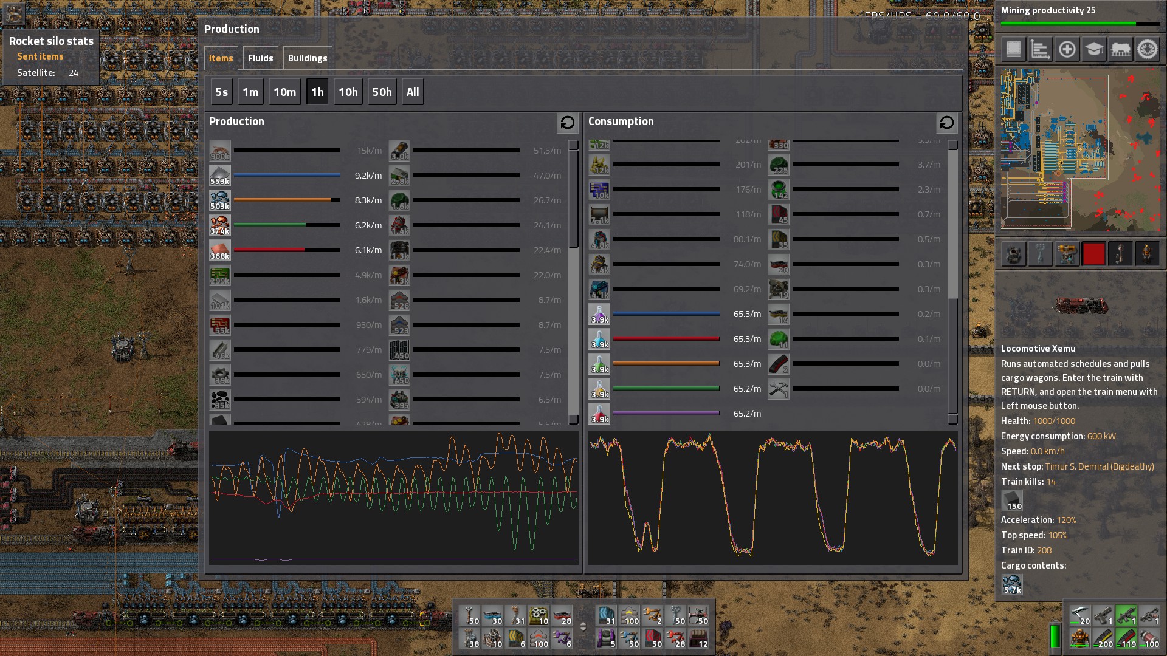This screenshot has width=1167, height=656.
Task: Click the red square button under minimap
Action: pyautogui.click(x=1093, y=254)
